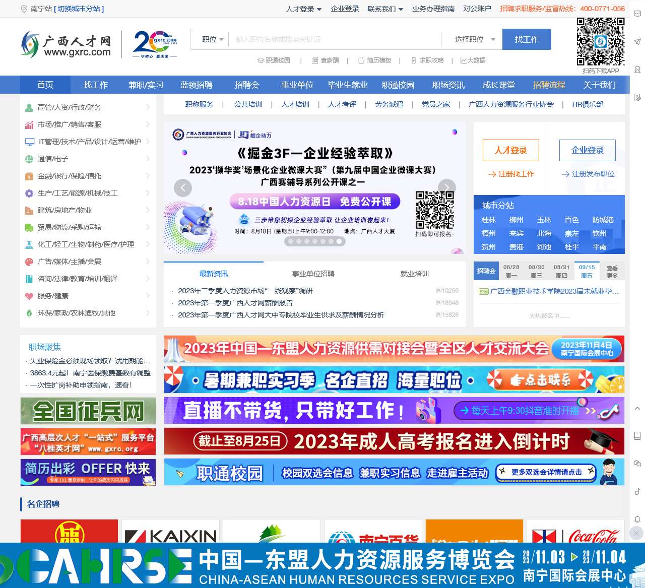Viewport: 645px width, 588px height.
Task: Close the bottom CAHRSE expo banner
Action: tap(636, 533)
